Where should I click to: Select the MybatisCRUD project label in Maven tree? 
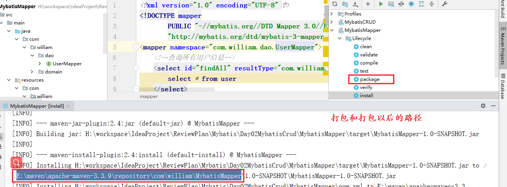(360, 22)
